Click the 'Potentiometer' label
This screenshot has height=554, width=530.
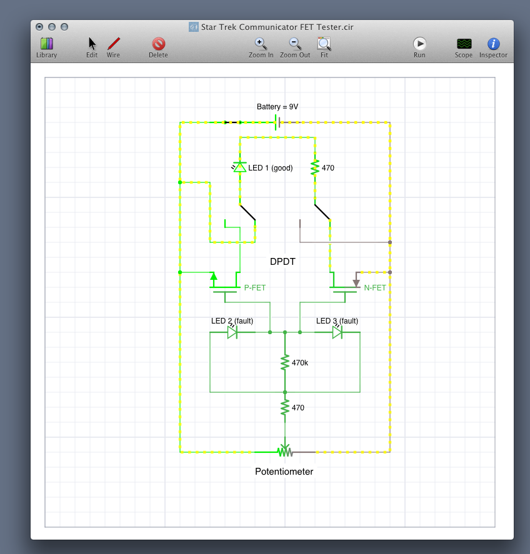click(x=284, y=472)
